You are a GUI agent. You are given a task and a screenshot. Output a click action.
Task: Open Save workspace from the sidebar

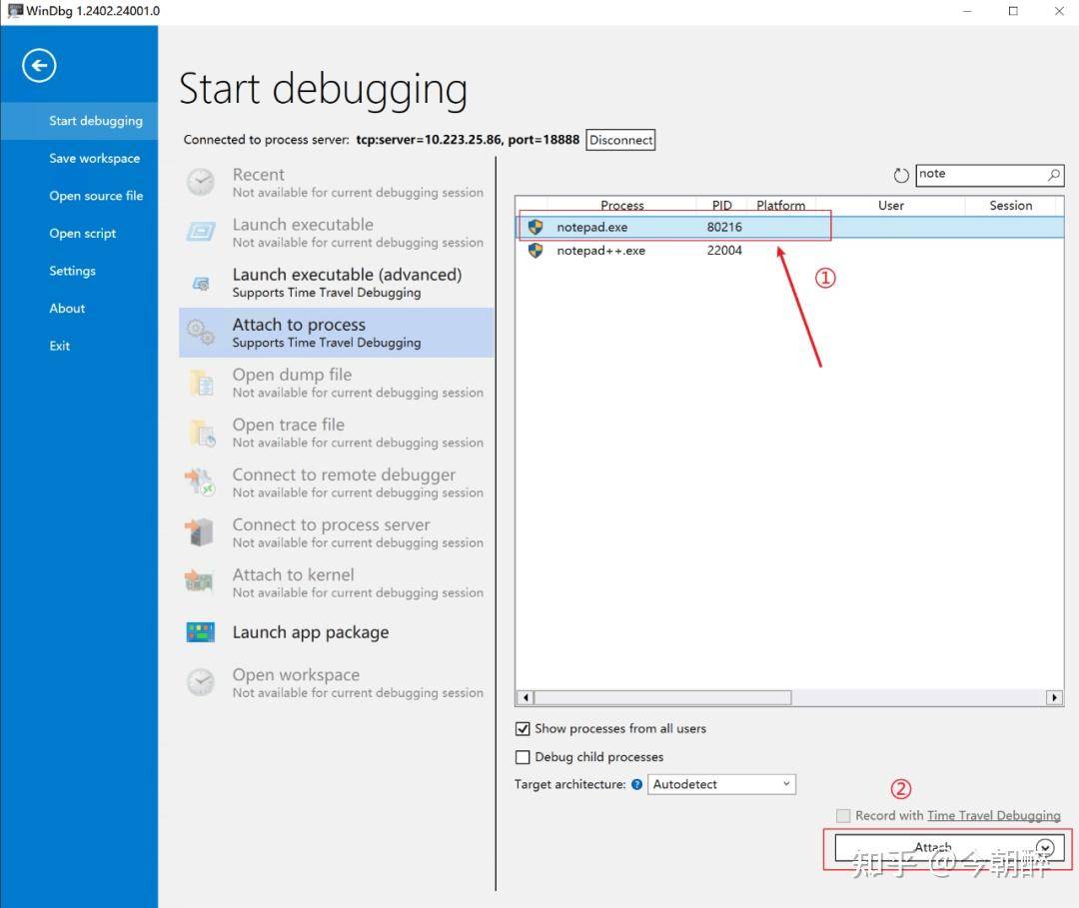click(94, 158)
